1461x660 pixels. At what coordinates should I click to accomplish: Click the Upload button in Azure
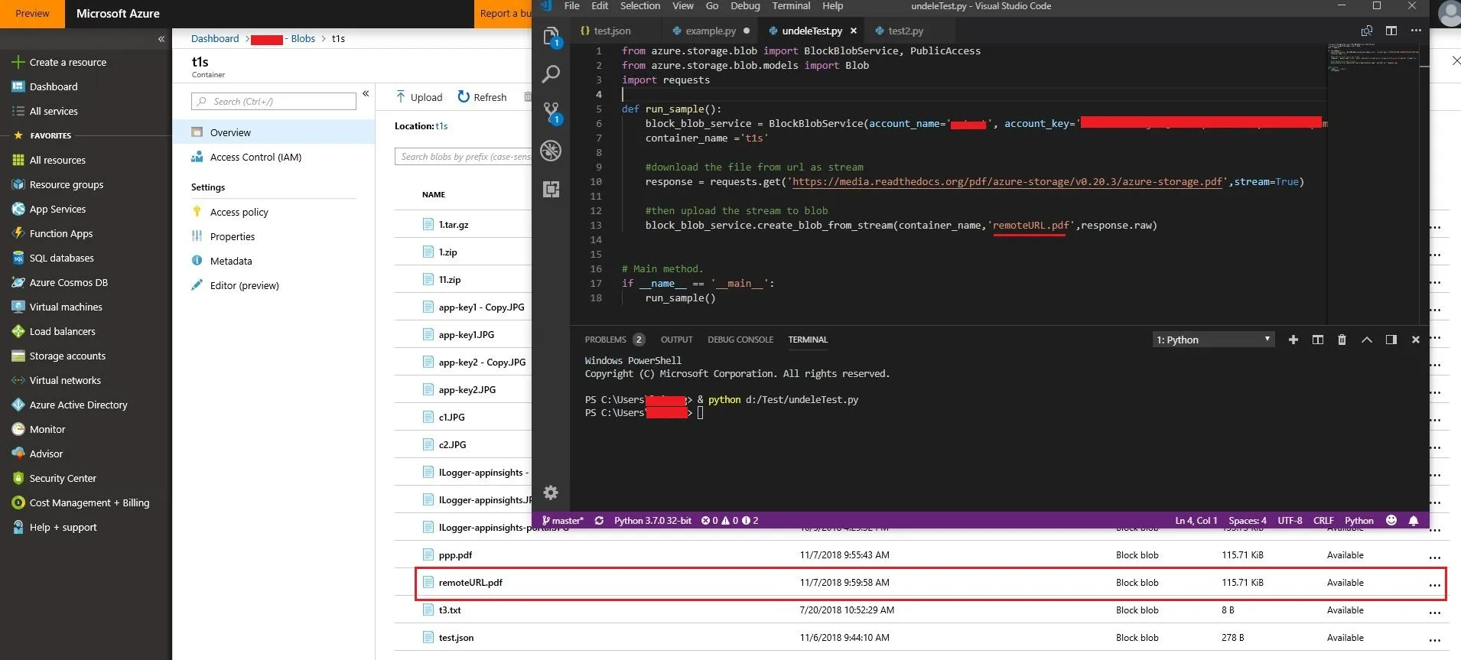tap(419, 97)
